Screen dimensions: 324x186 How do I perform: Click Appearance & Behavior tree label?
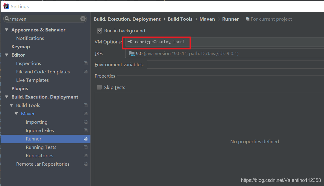tap(38, 30)
